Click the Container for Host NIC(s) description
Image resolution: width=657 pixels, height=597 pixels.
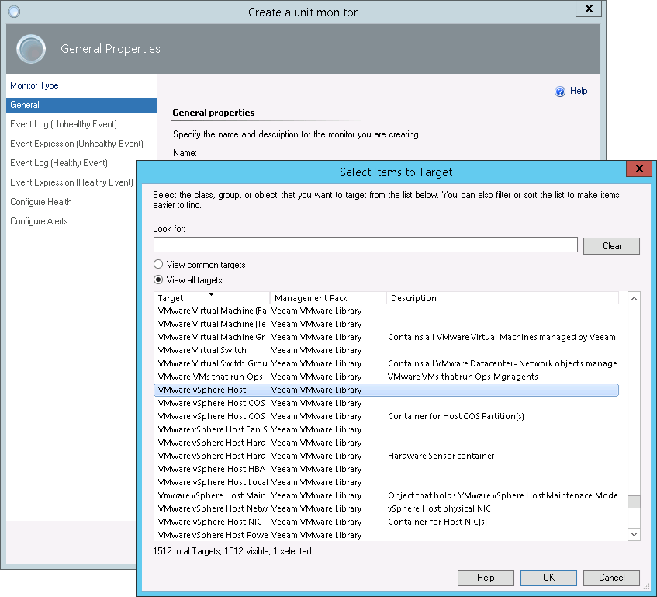[437, 522]
